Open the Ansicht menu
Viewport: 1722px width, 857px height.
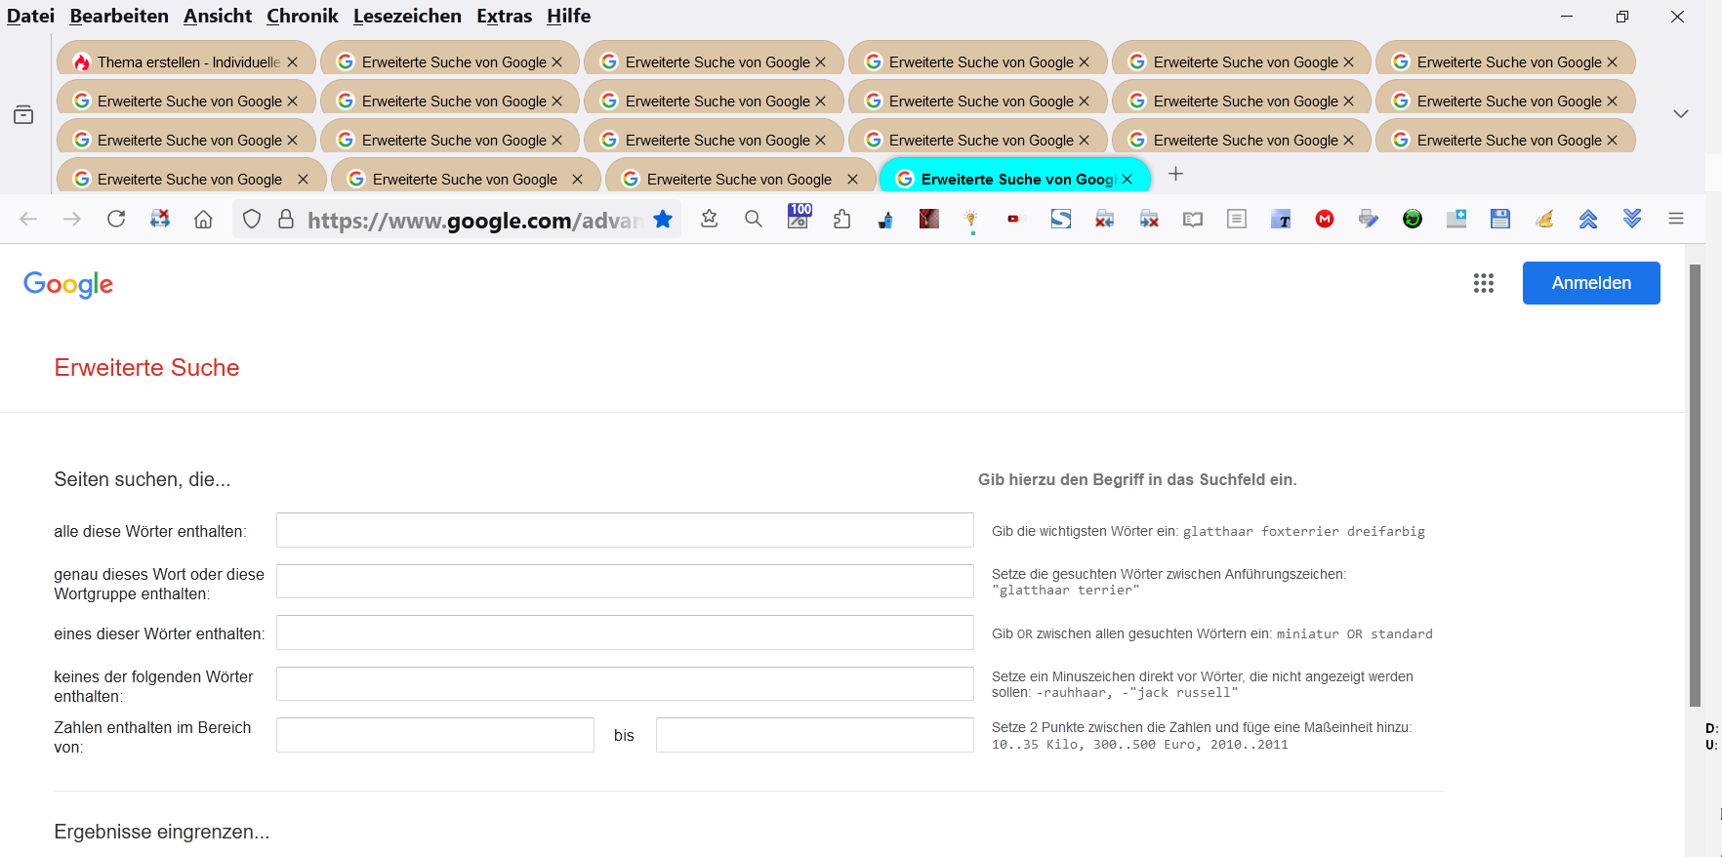[218, 16]
